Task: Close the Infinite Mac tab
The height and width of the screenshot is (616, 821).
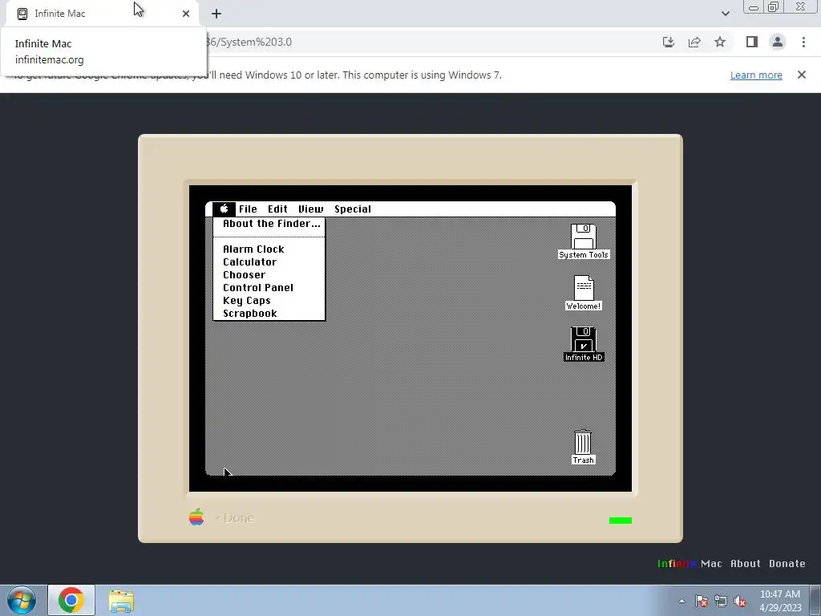Action: (x=186, y=14)
